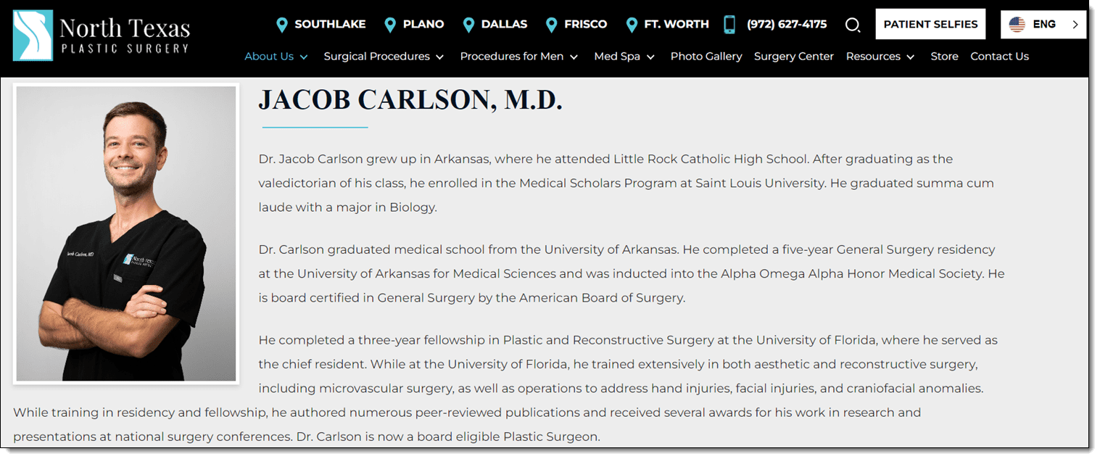Open the site search magnifier icon
Image resolution: width=1100 pixels, height=459 pixels.
click(853, 24)
